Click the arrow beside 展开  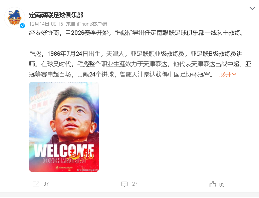click(x=234, y=74)
